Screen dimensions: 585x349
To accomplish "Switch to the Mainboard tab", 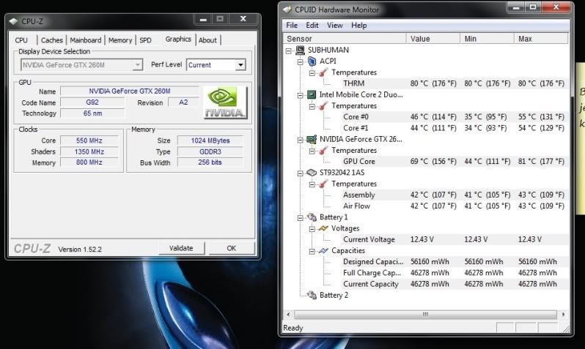I will [86, 40].
